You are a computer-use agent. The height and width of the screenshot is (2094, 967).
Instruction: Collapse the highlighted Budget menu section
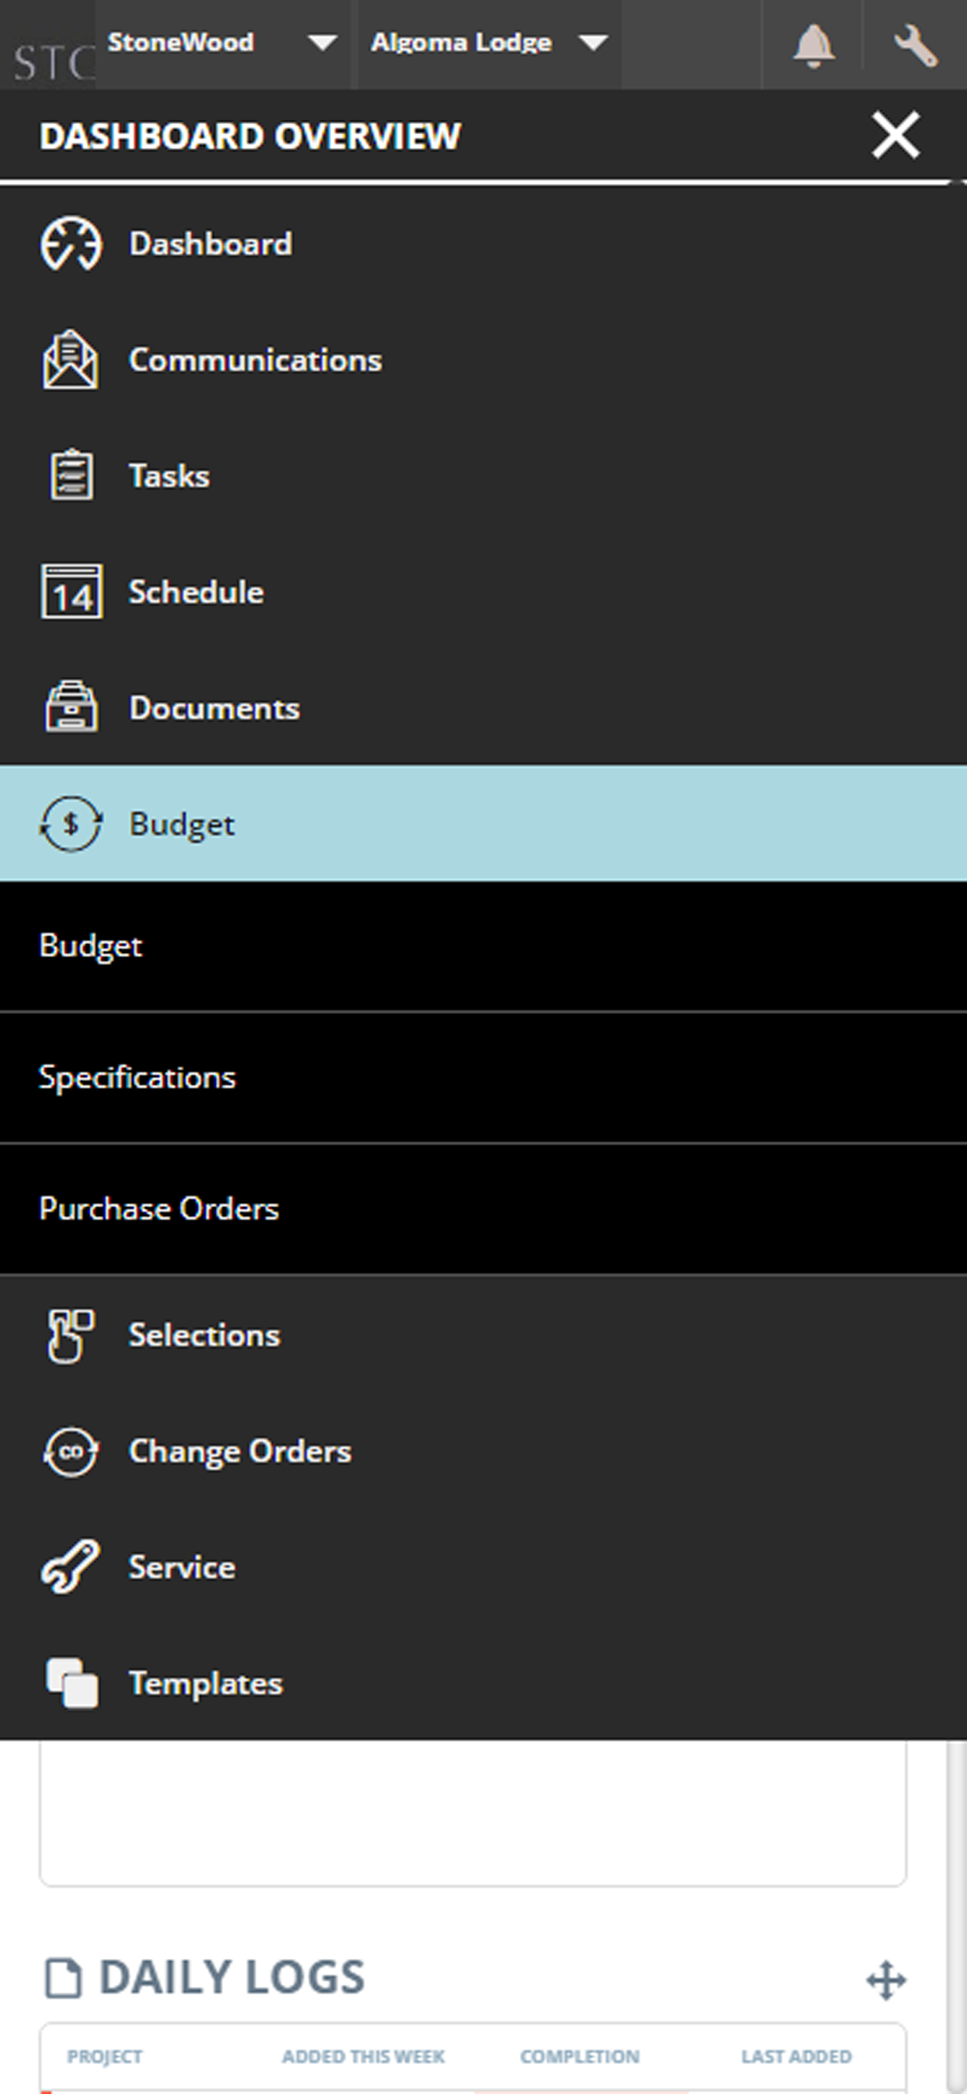pos(483,823)
